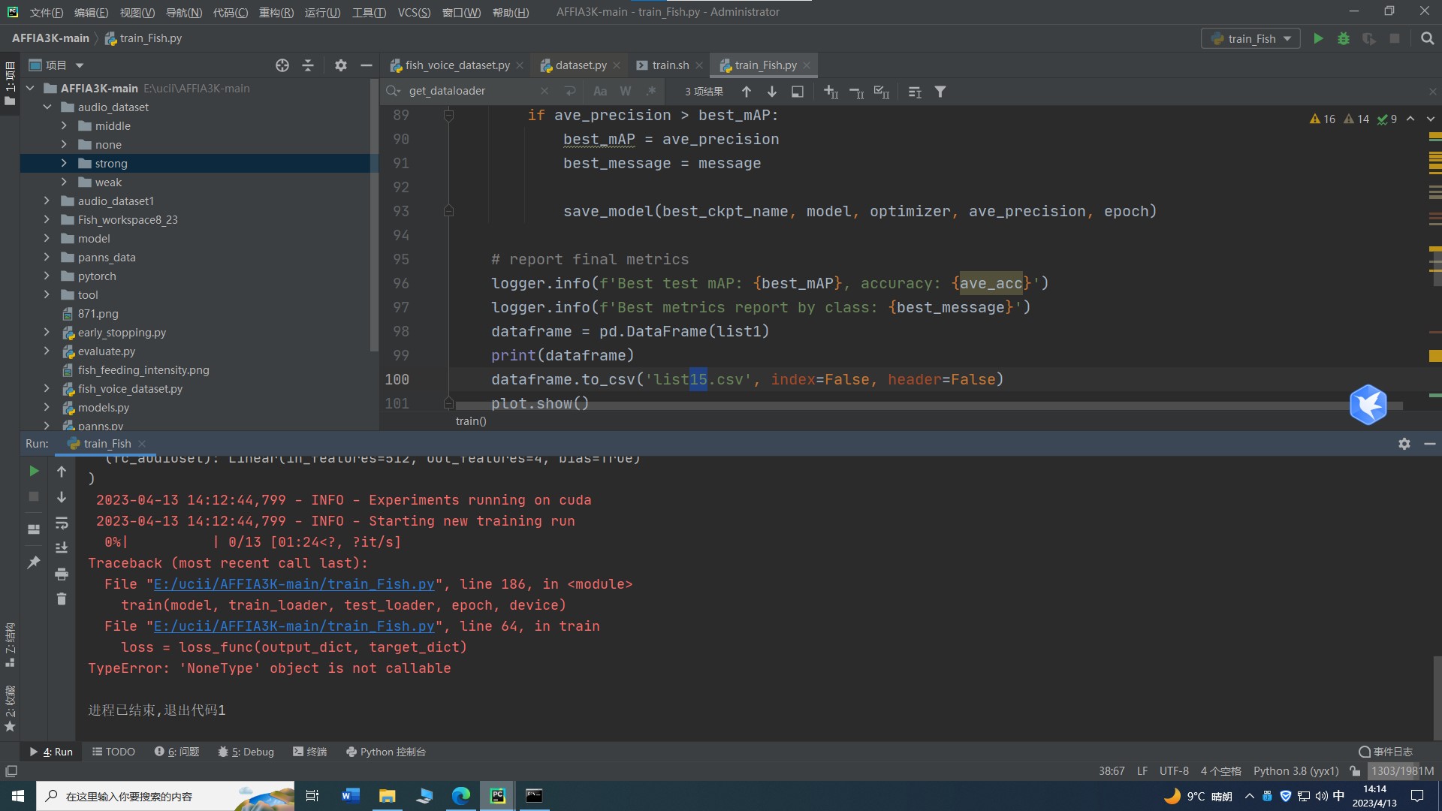
Task: Open Project panel settings gear
Action: coord(341,65)
